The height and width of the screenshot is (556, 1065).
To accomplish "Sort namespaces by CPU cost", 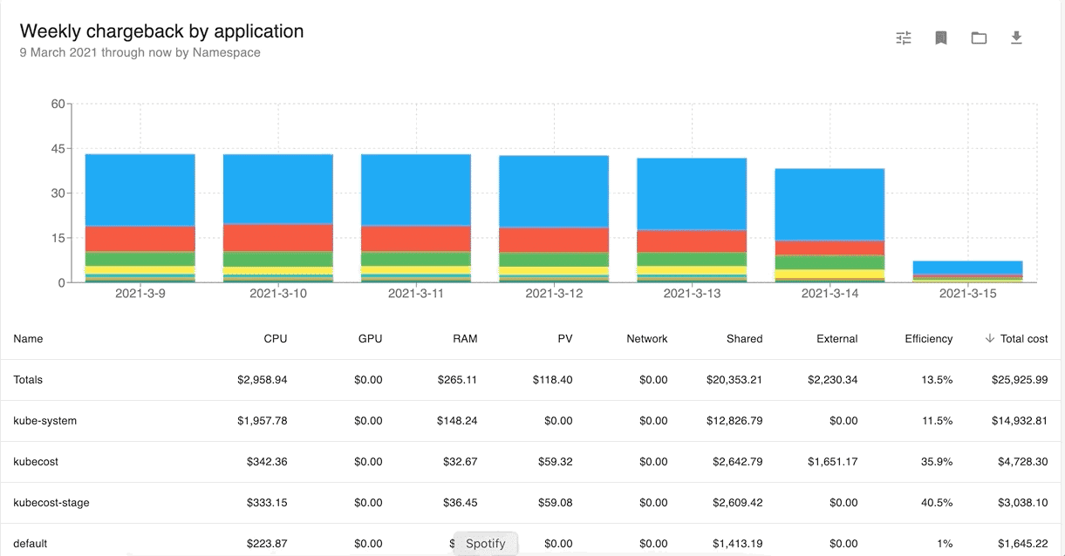I will pos(276,339).
